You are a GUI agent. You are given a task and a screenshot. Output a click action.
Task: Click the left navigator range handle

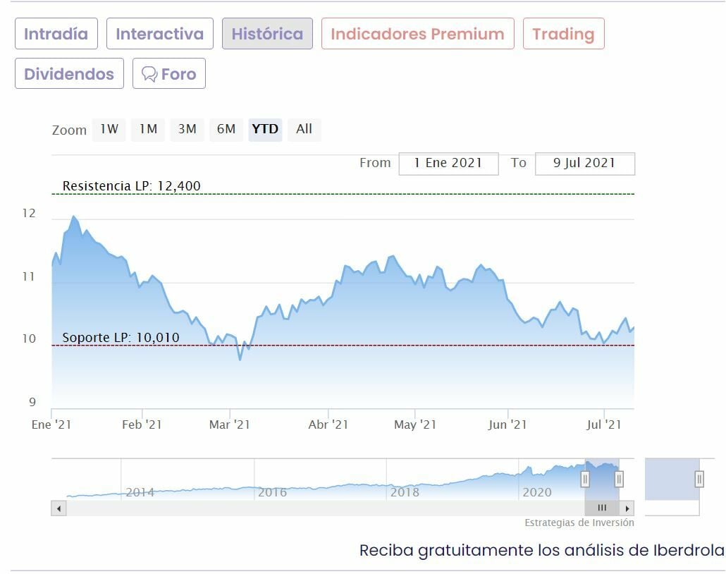[585, 480]
